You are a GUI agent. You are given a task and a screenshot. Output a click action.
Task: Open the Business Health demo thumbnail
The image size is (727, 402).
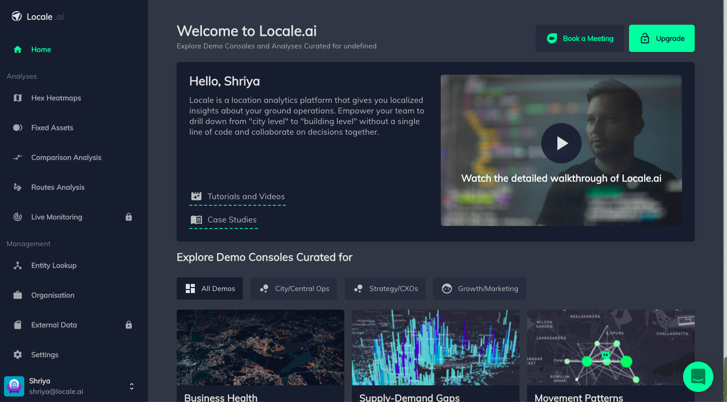(x=261, y=348)
